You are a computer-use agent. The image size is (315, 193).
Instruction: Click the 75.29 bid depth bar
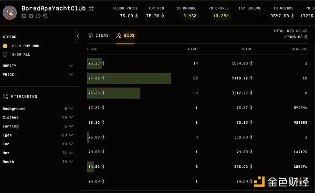129,78
